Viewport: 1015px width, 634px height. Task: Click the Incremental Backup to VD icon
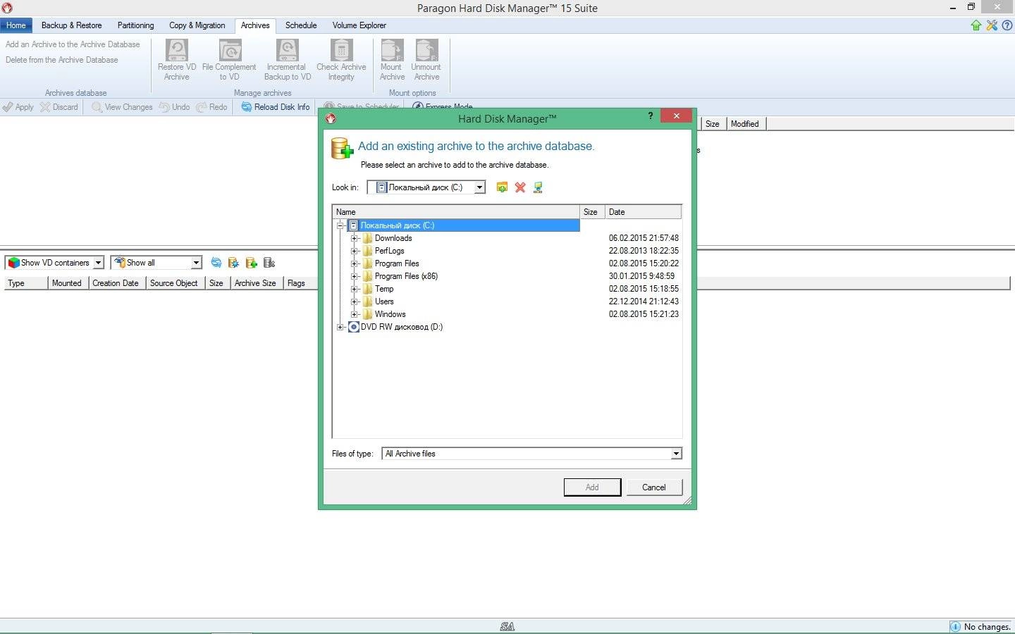(288, 50)
